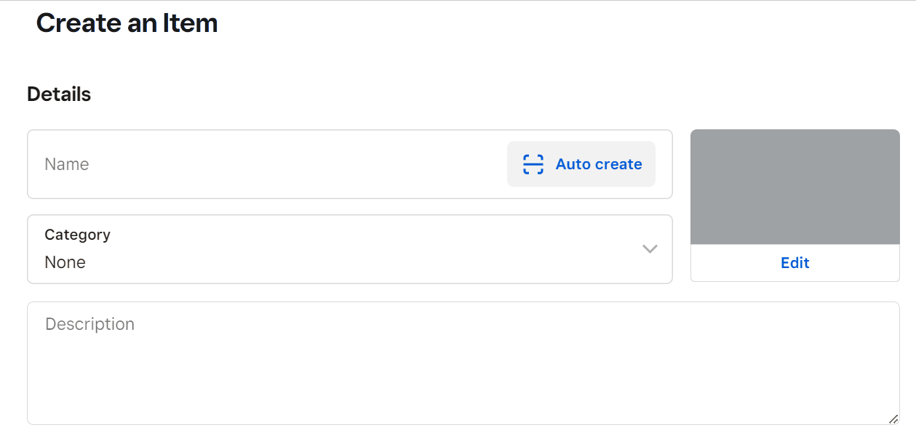Click the 'Auto create' text label
Screen dimensions: 916x433
click(599, 164)
